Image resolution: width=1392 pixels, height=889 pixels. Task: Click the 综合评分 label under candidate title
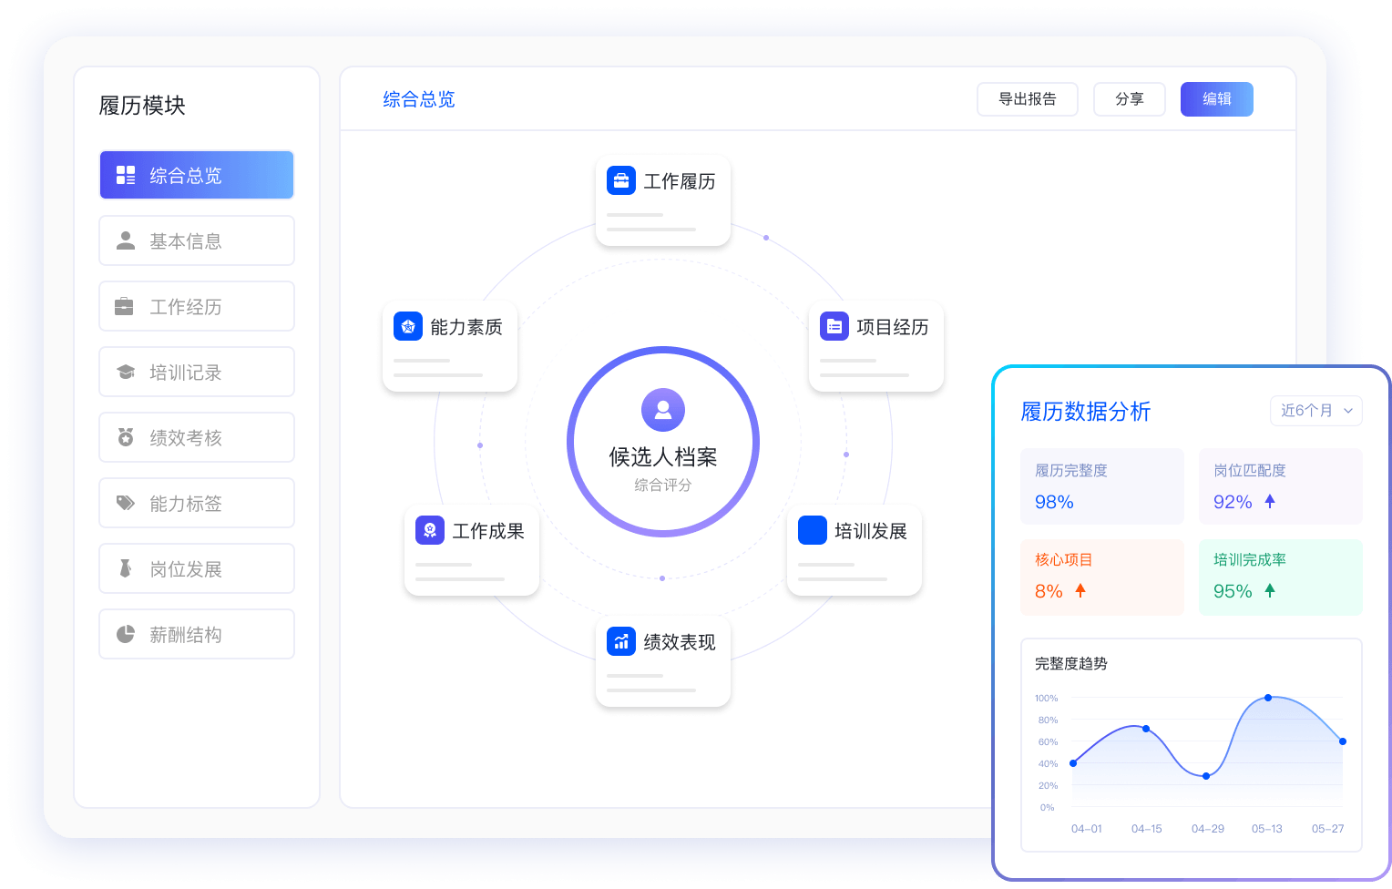click(x=663, y=485)
